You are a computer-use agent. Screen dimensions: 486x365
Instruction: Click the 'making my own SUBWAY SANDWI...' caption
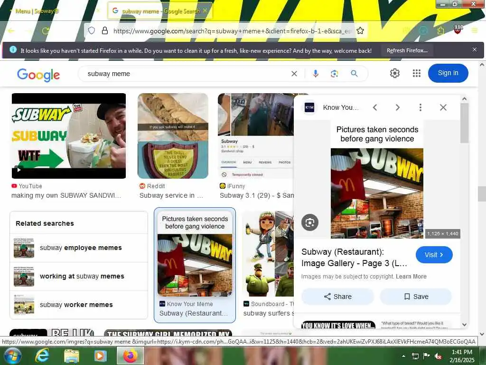(x=66, y=195)
